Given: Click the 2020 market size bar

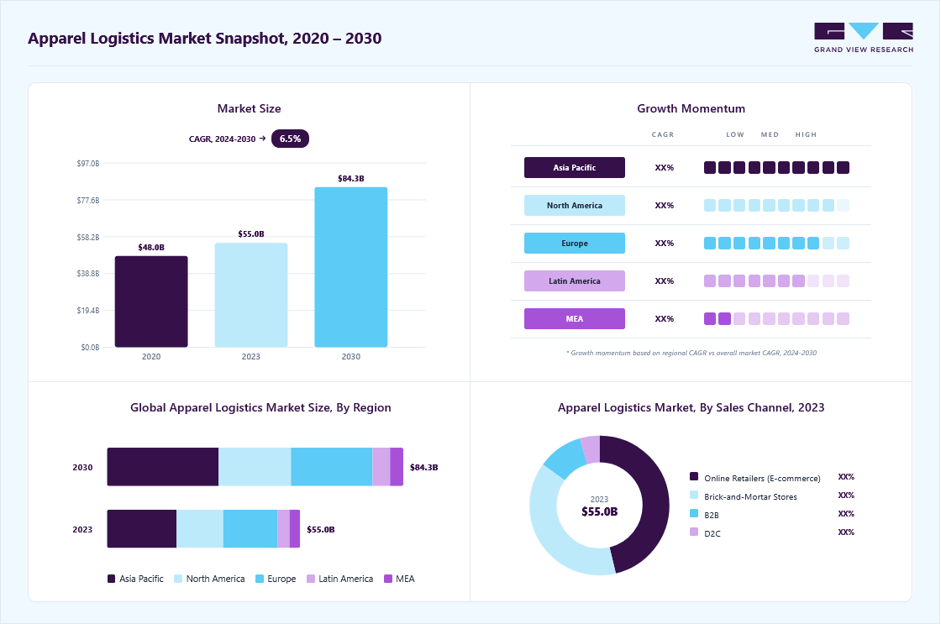Looking at the screenshot, I should click(151, 302).
